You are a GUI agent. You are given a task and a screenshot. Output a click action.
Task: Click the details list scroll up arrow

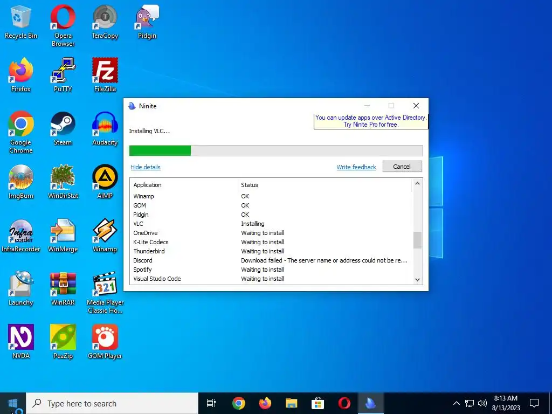(418, 183)
